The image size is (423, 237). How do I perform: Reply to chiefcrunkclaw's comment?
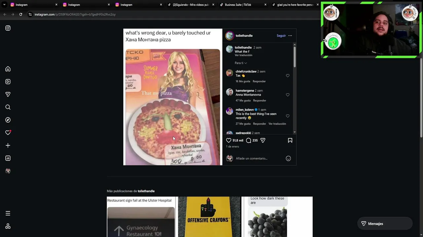click(x=259, y=81)
